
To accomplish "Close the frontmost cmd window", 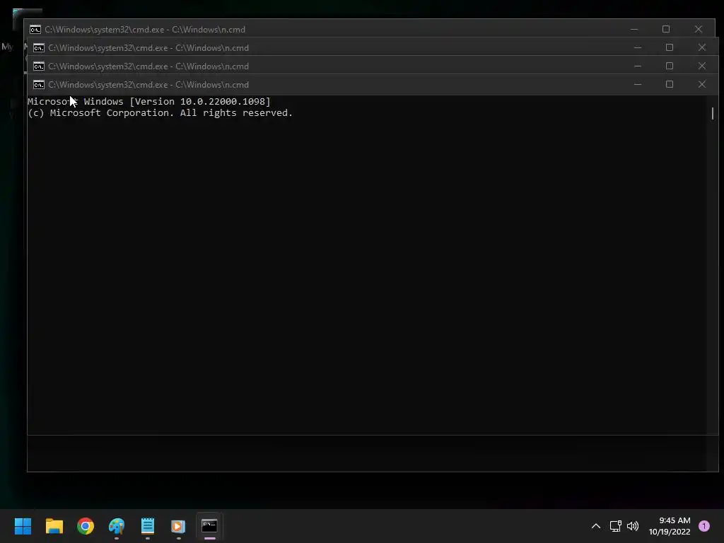I will point(702,84).
